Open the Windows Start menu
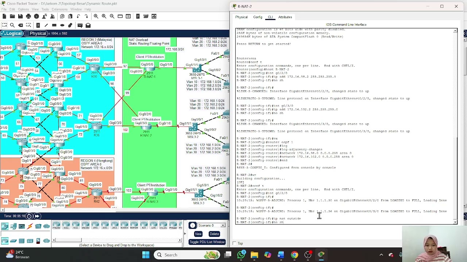Image resolution: width=467 pixels, height=262 pixels. coord(146,255)
